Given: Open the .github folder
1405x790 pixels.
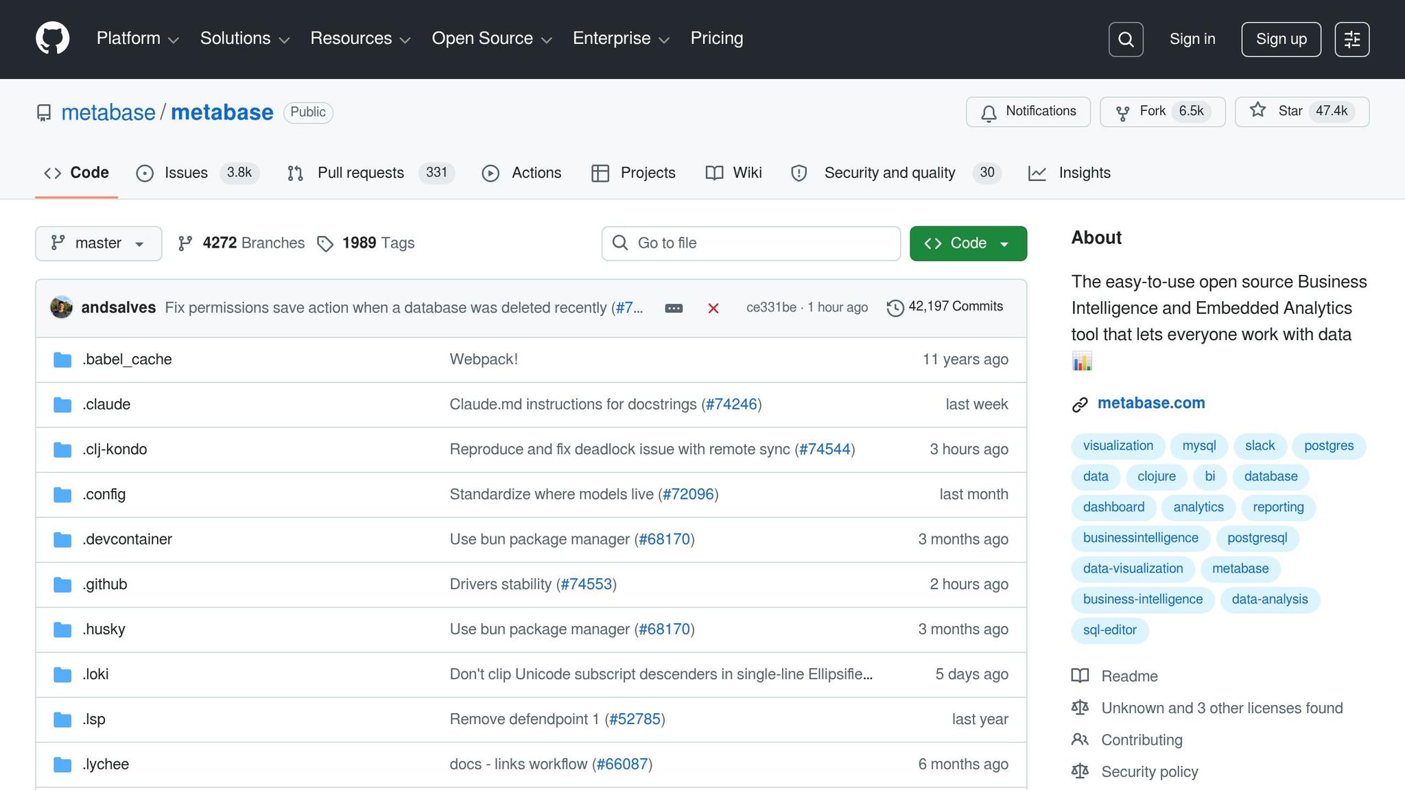Looking at the screenshot, I should pyautogui.click(x=105, y=584).
